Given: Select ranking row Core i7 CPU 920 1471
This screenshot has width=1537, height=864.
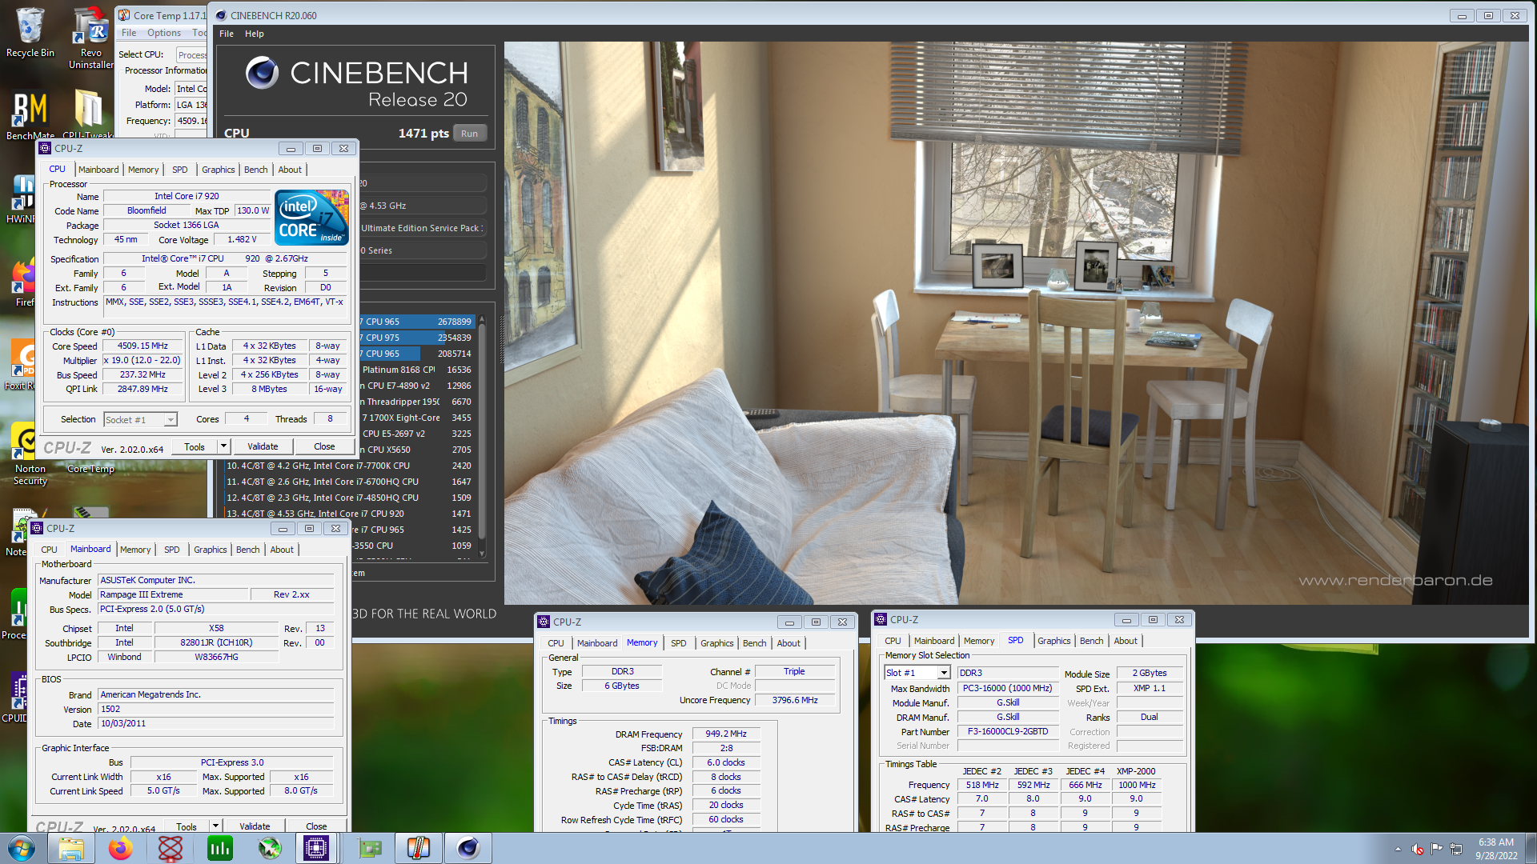Looking at the screenshot, I should pyautogui.click(x=349, y=514).
